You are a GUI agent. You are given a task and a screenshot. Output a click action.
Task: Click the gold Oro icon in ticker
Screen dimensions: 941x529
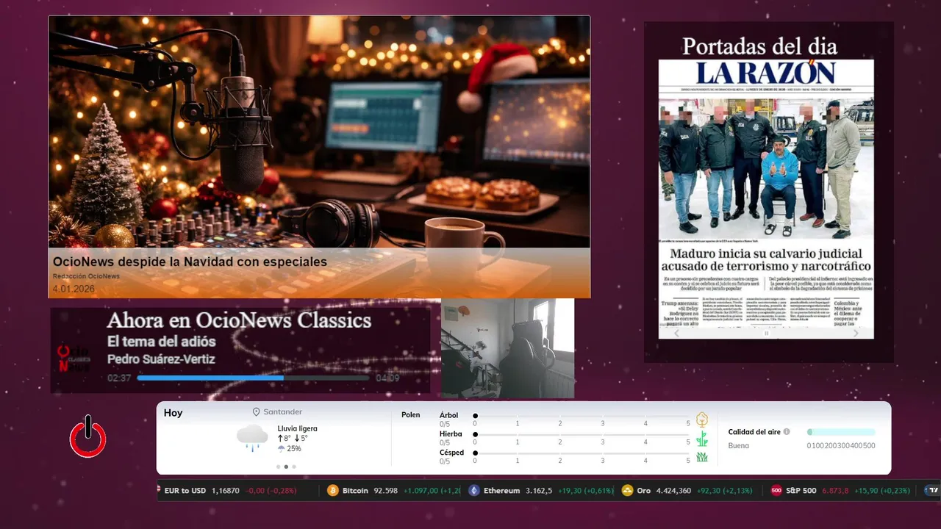(x=627, y=490)
